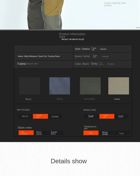Select Moderate in the Thickness index
This screenshot has height=176, width=140.
[105, 133]
